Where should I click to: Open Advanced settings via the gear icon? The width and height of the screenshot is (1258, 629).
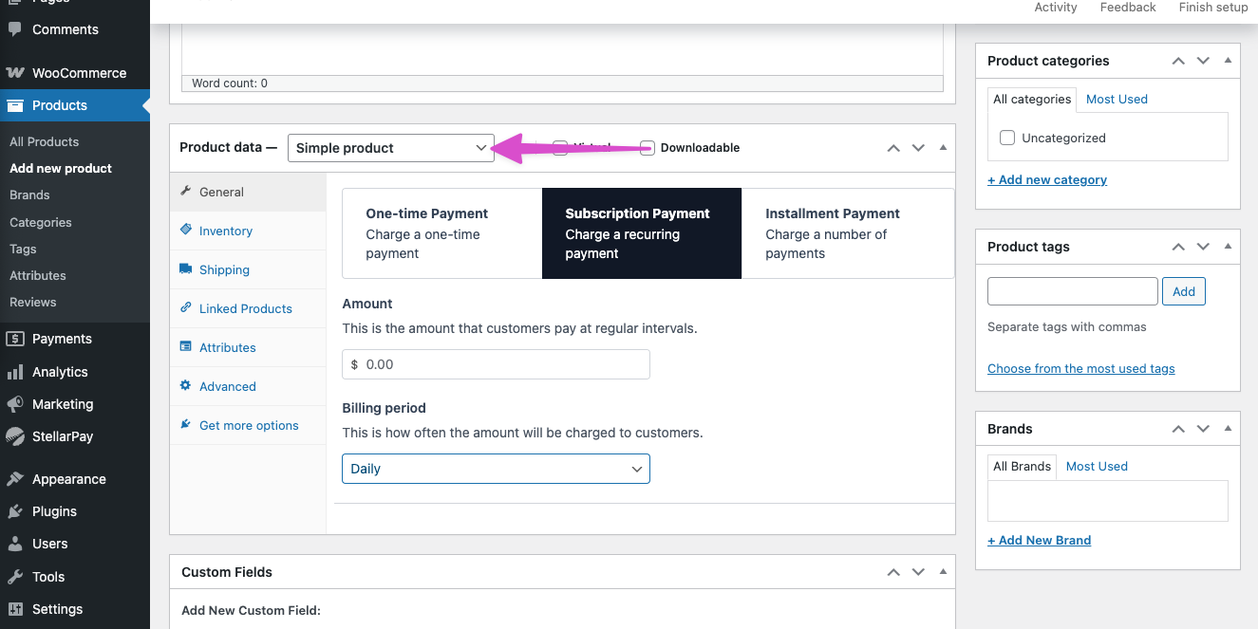coord(186,386)
